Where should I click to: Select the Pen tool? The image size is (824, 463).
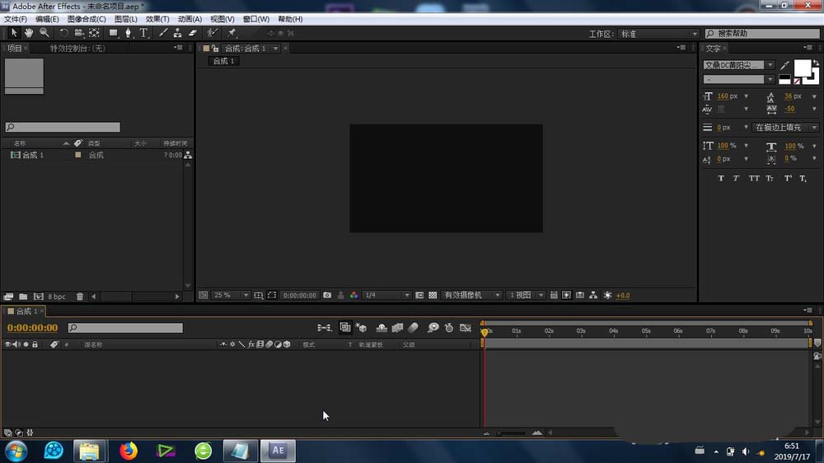click(x=128, y=33)
